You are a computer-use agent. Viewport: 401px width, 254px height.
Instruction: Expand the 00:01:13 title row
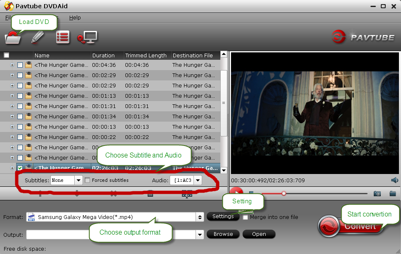[x=12, y=96]
